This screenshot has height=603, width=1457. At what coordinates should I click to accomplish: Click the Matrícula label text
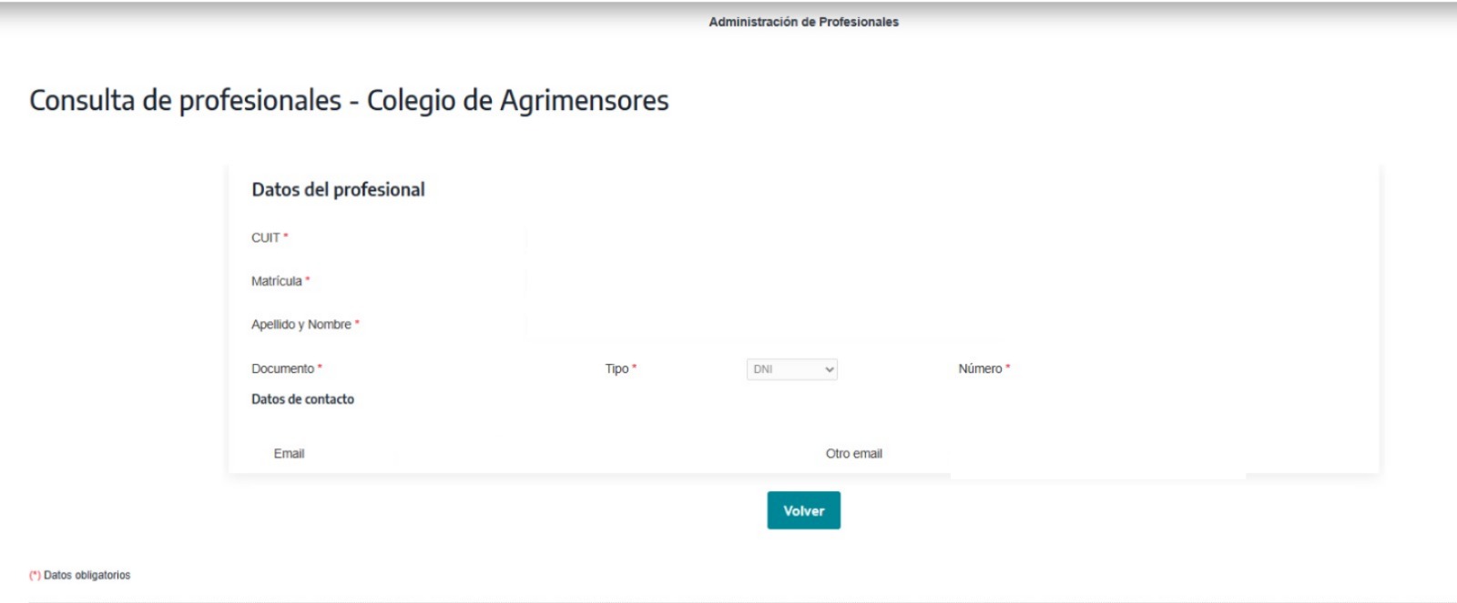(276, 282)
